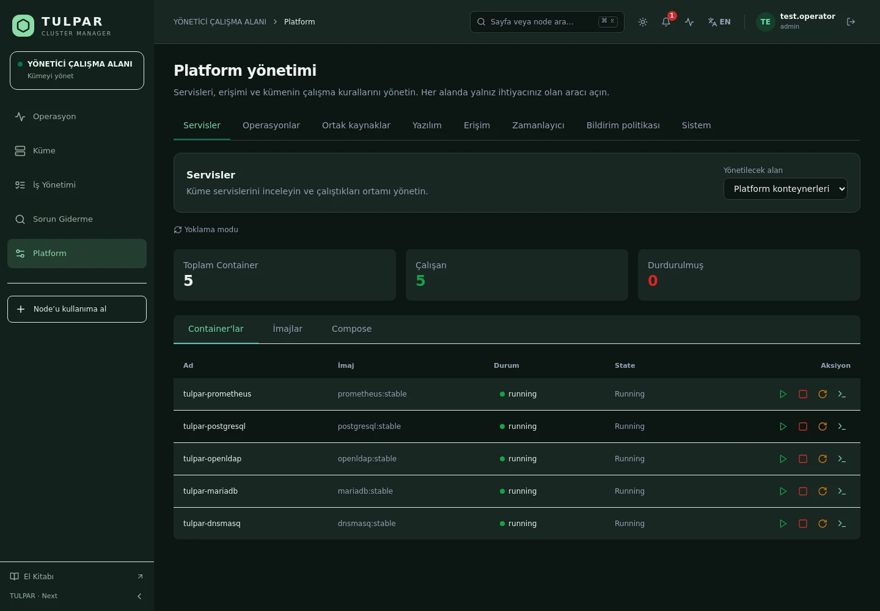The width and height of the screenshot is (880, 611).
Task: Open İş Yönetimi in the sidebar
Action: pyautogui.click(x=77, y=185)
